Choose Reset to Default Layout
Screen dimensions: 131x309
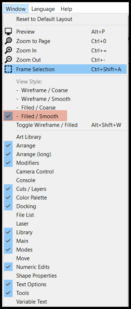click(65, 19)
